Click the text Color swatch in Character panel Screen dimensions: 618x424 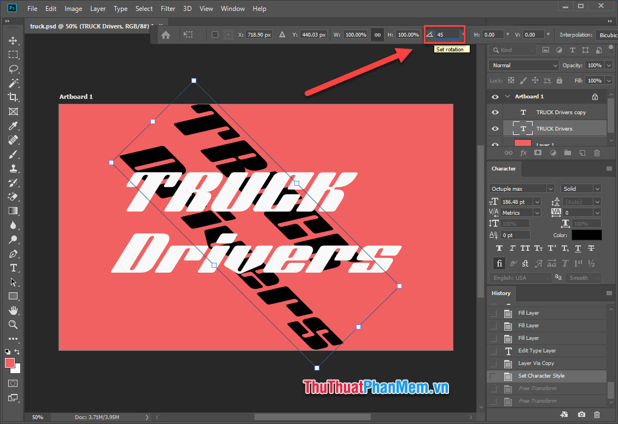pyautogui.click(x=586, y=234)
